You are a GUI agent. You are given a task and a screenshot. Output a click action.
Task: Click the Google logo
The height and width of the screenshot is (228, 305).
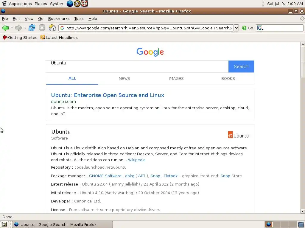tap(150, 52)
